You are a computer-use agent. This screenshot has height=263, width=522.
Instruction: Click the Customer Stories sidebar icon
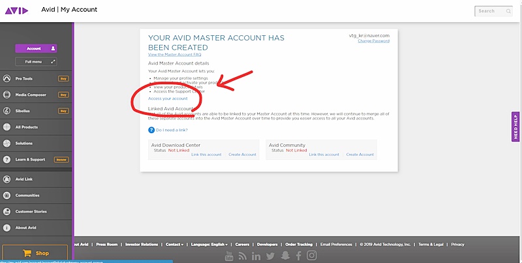[7, 211]
